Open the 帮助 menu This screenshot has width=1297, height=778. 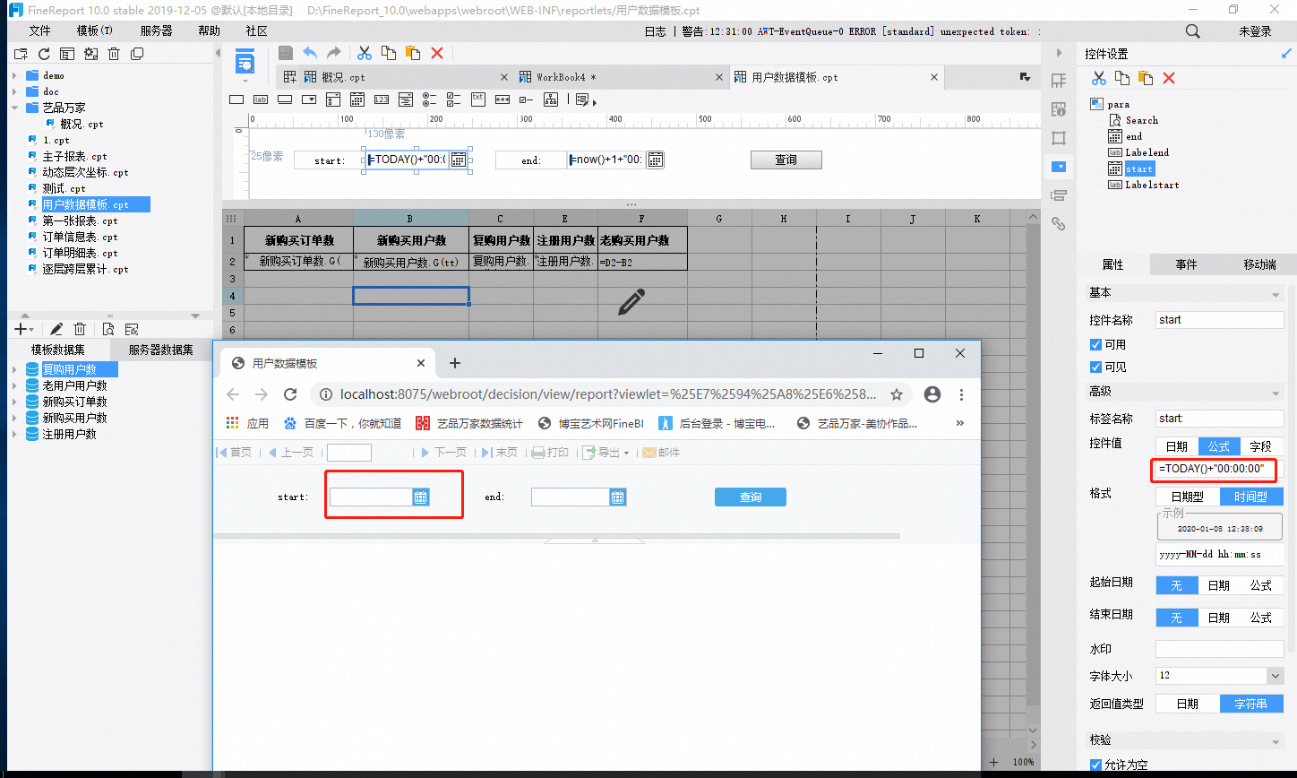209,30
